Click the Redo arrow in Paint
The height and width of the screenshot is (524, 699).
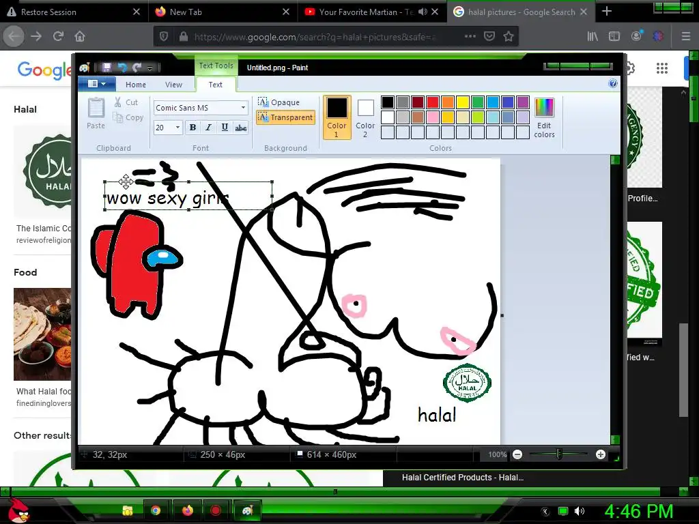137,68
